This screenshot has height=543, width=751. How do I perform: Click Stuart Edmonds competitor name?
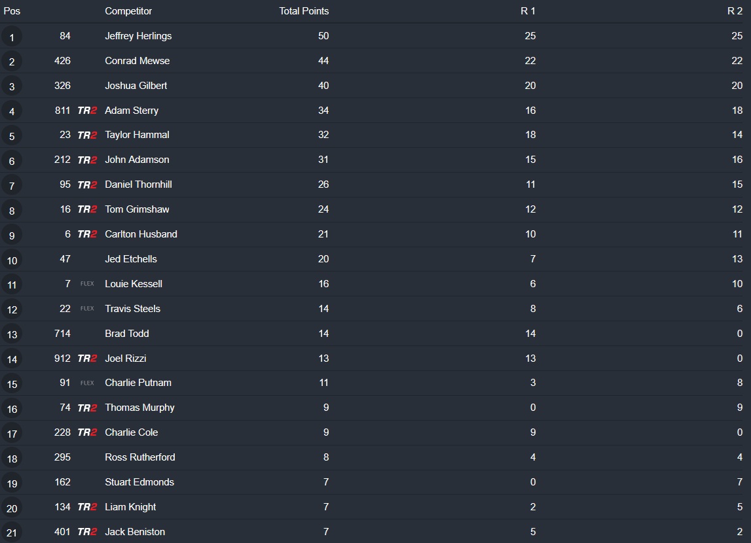139,482
